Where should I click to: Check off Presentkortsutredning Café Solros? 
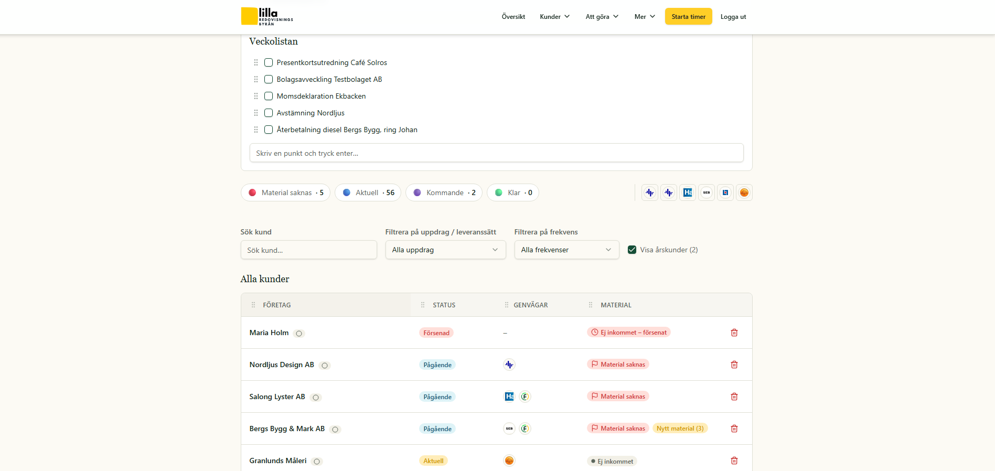point(269,62)
